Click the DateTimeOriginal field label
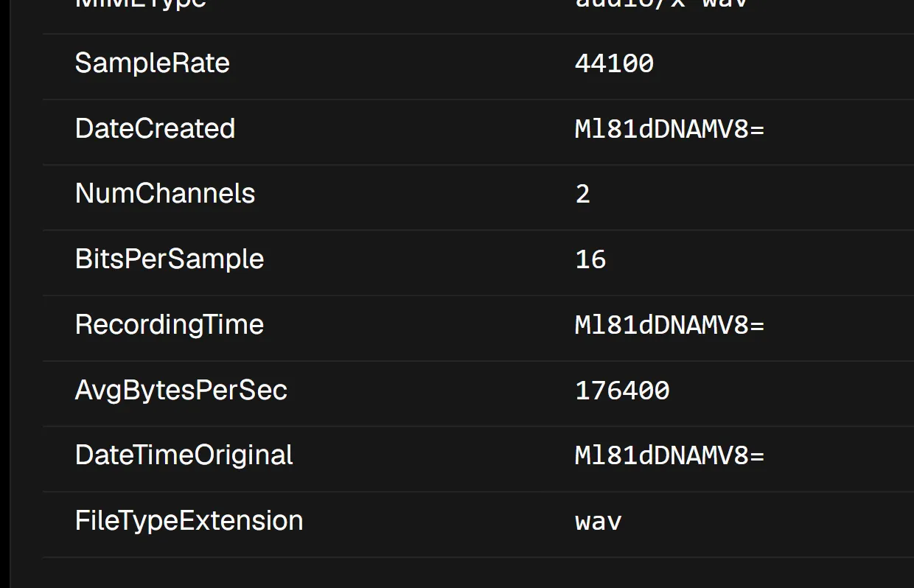This screenshot has width=914, height=588. point(184,455)
